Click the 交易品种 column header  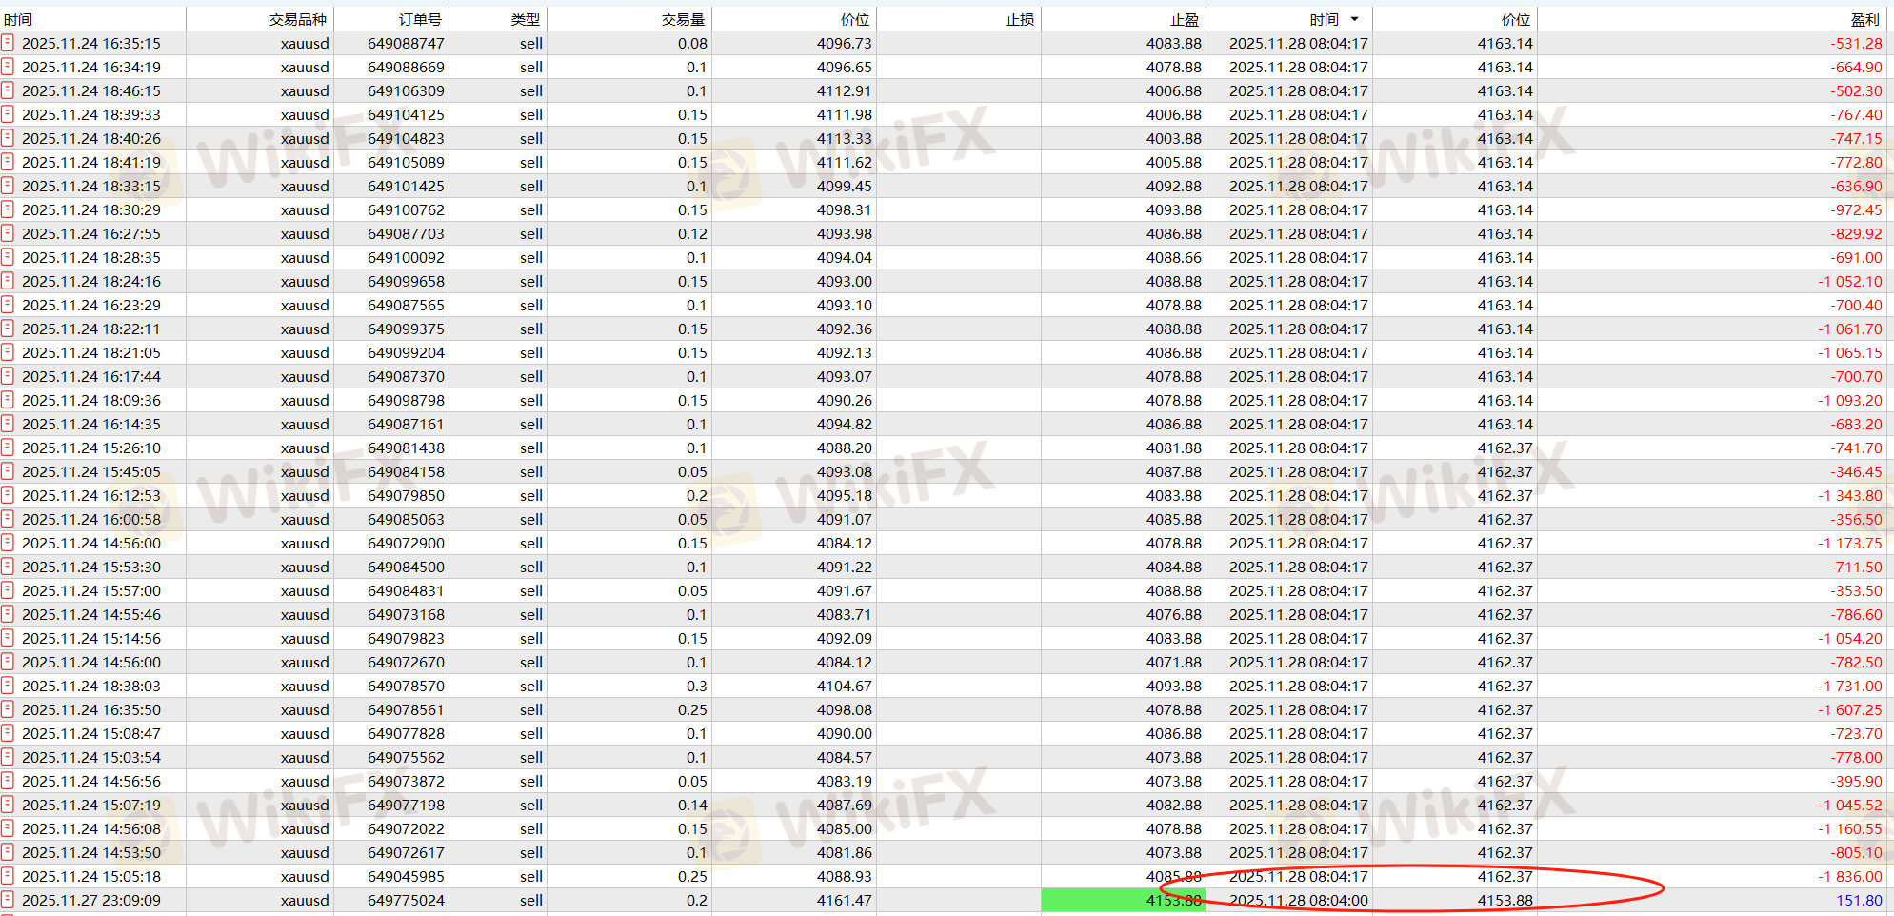click(297, 19)
